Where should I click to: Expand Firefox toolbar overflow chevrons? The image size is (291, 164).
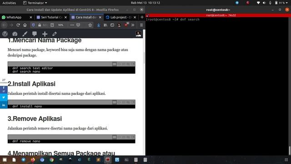point(133,25)
